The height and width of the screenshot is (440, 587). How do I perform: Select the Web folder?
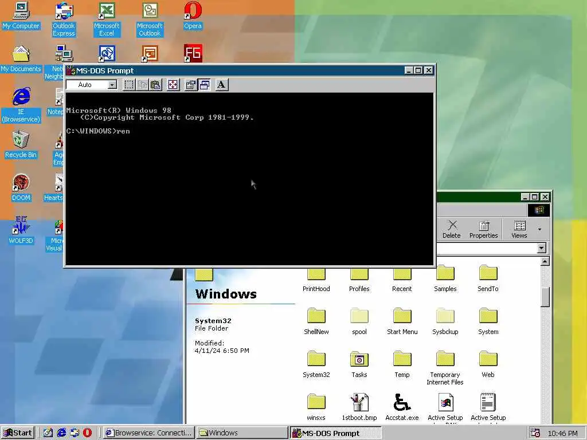(x=488, y=365)
